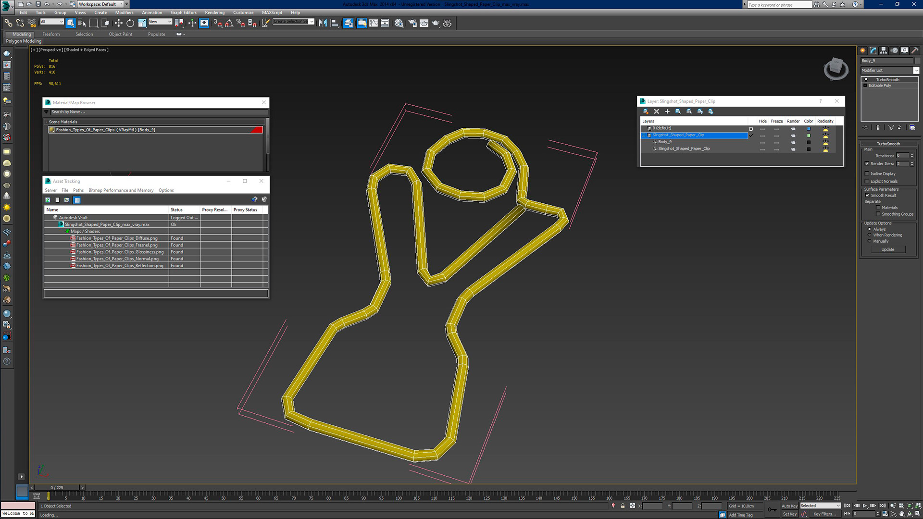Viewport: 923px width, 519px height.
Task: Open the selection filter All dropdown
Action: point(52,22)
